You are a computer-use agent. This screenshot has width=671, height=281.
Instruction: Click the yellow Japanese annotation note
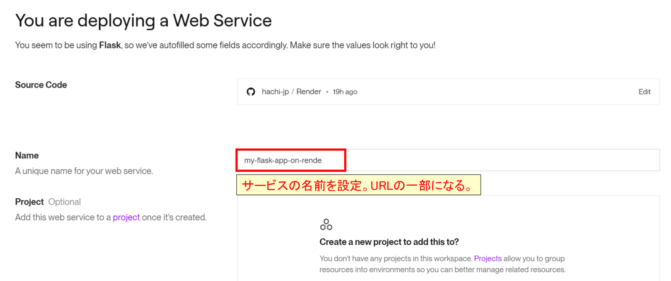358,185
